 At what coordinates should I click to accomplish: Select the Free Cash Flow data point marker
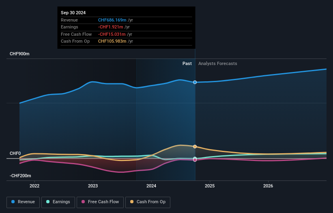195,160
